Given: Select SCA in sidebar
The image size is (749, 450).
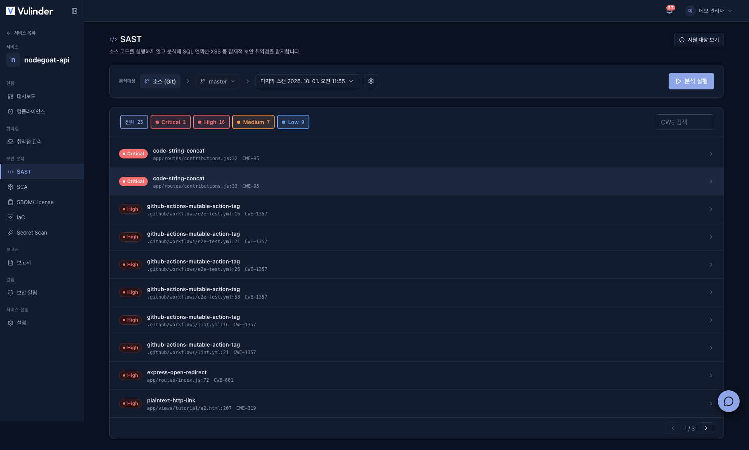Looking at the screenshot, I should pos(42,187).
